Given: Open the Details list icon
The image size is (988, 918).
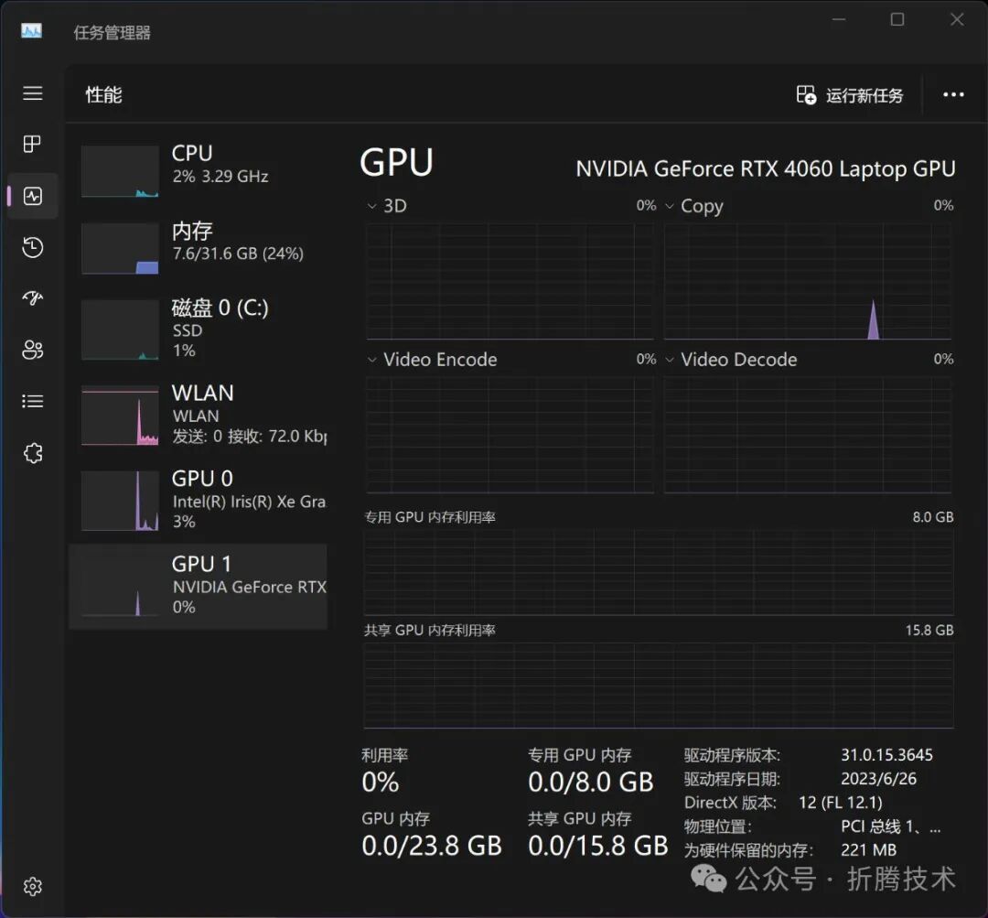Looking at the screenshot, I should [33, 401].
